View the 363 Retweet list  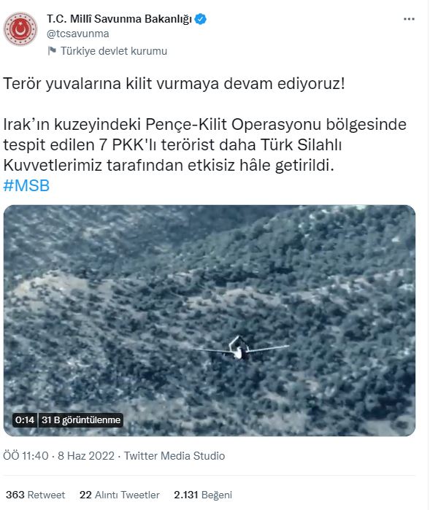[36, 495]
